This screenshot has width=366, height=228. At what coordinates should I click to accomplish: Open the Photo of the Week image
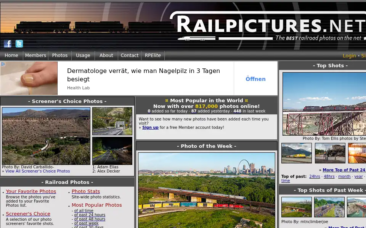[x=207, y=190]
